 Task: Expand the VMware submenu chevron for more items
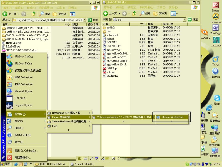pyautogui.click(x=123, y=122)
